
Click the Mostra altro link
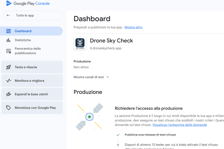click(x=133, y=27)
